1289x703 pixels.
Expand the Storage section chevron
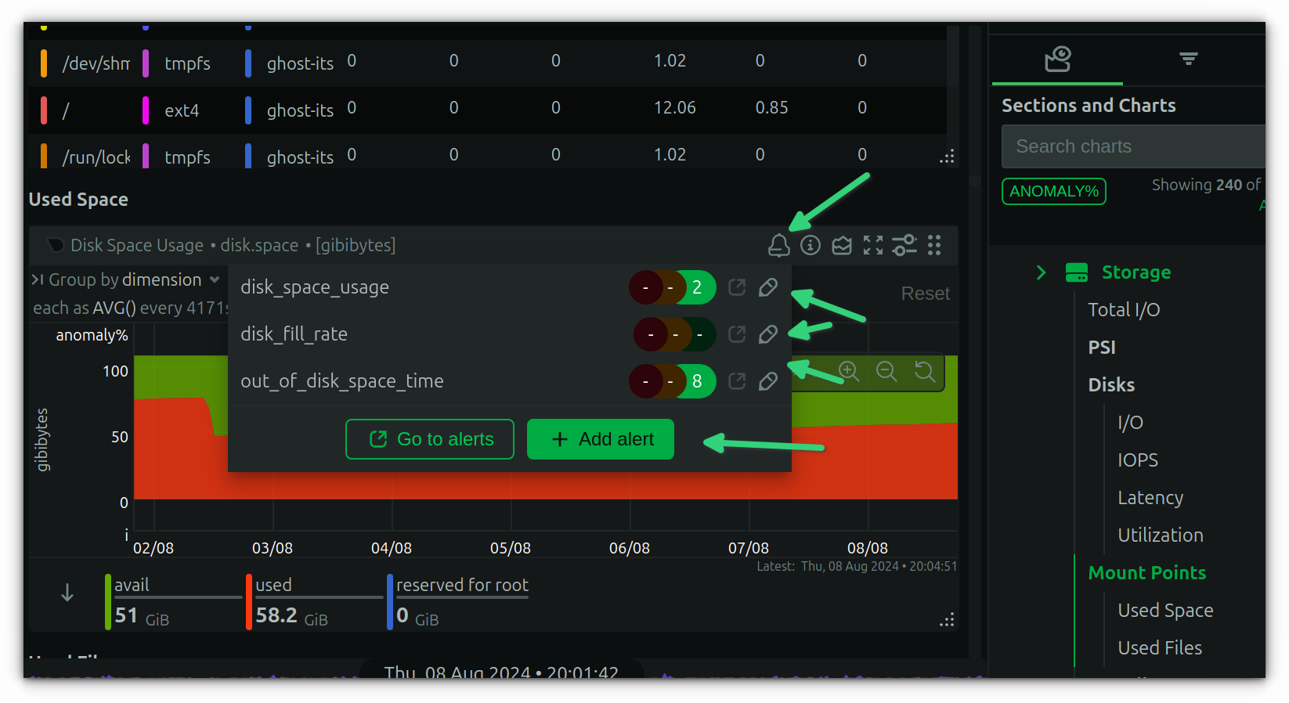pos(1041,272)
